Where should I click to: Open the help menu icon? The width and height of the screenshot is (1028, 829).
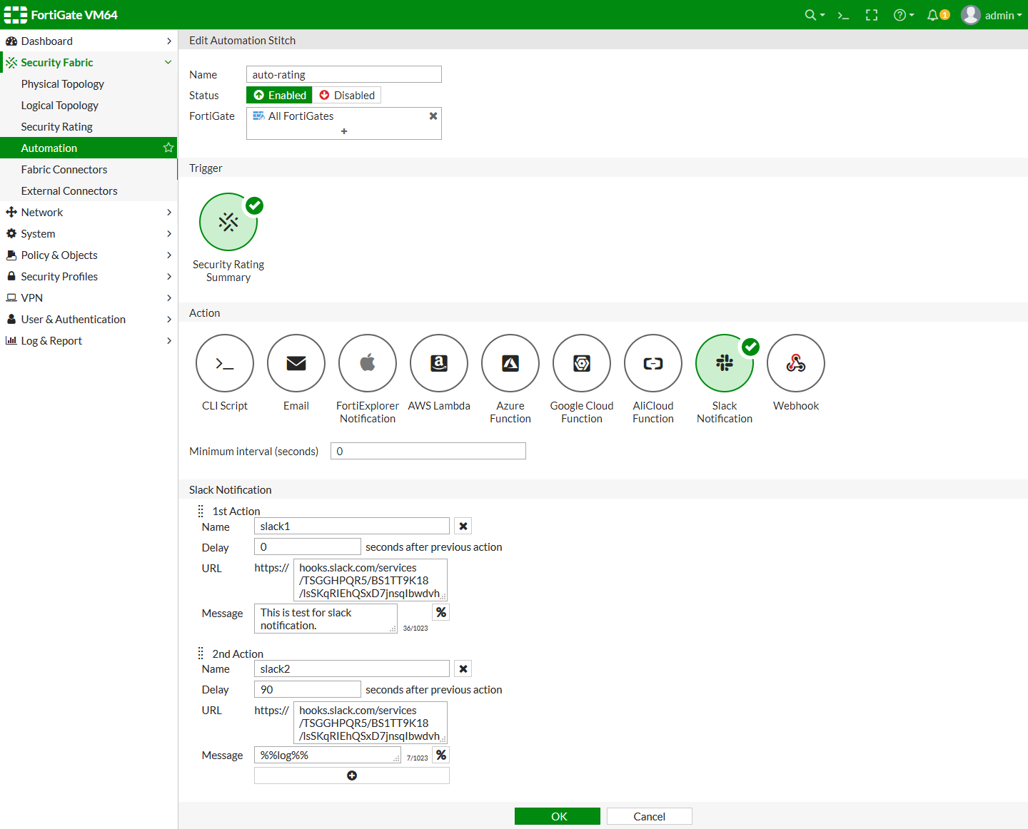point(903,15)
